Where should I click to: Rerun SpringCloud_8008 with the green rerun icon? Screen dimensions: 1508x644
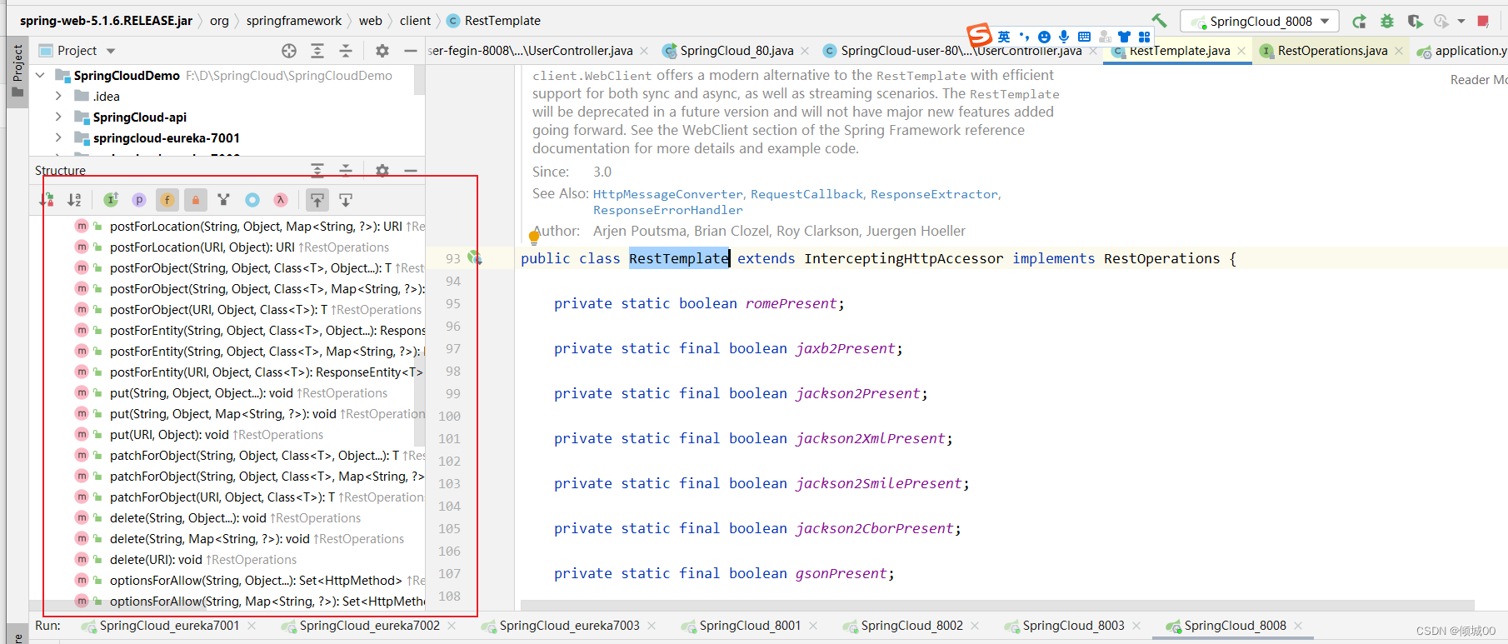[x=1359, y=21]
